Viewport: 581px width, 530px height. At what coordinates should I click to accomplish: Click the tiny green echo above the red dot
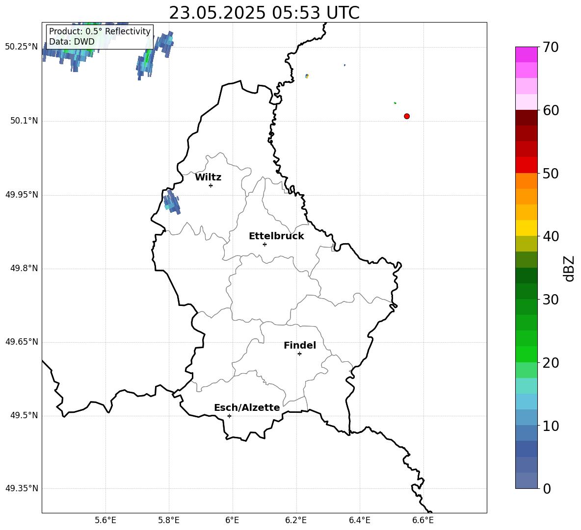pyautogui.click(x=395, y=103)
